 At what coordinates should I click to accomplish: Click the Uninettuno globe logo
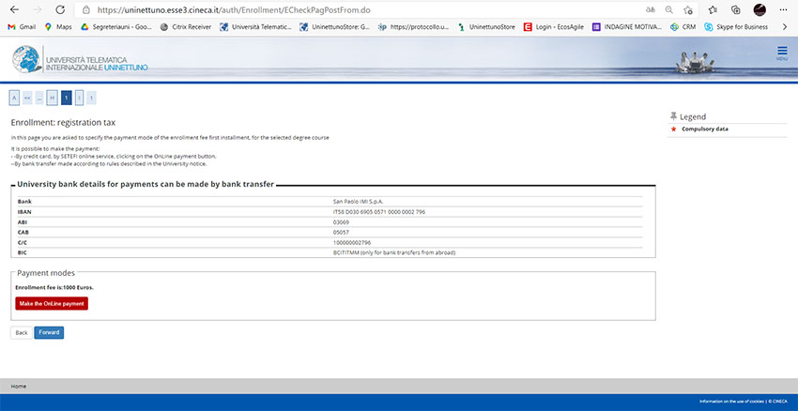click(x=26, y=60)
